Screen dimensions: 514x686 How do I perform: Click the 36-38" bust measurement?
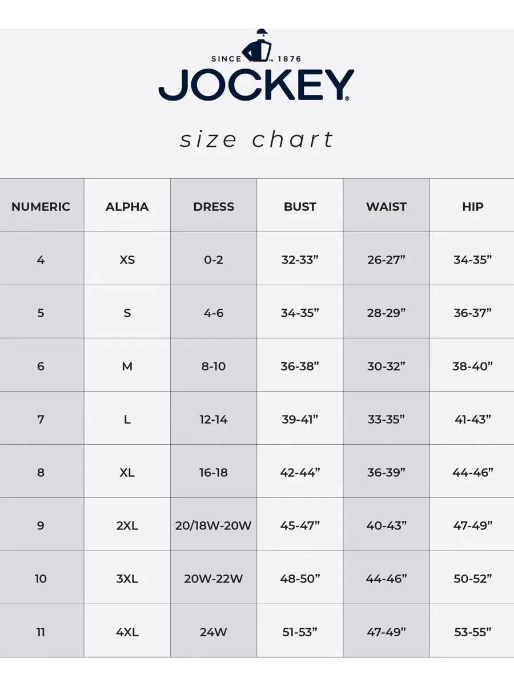[x=300, y=366]
